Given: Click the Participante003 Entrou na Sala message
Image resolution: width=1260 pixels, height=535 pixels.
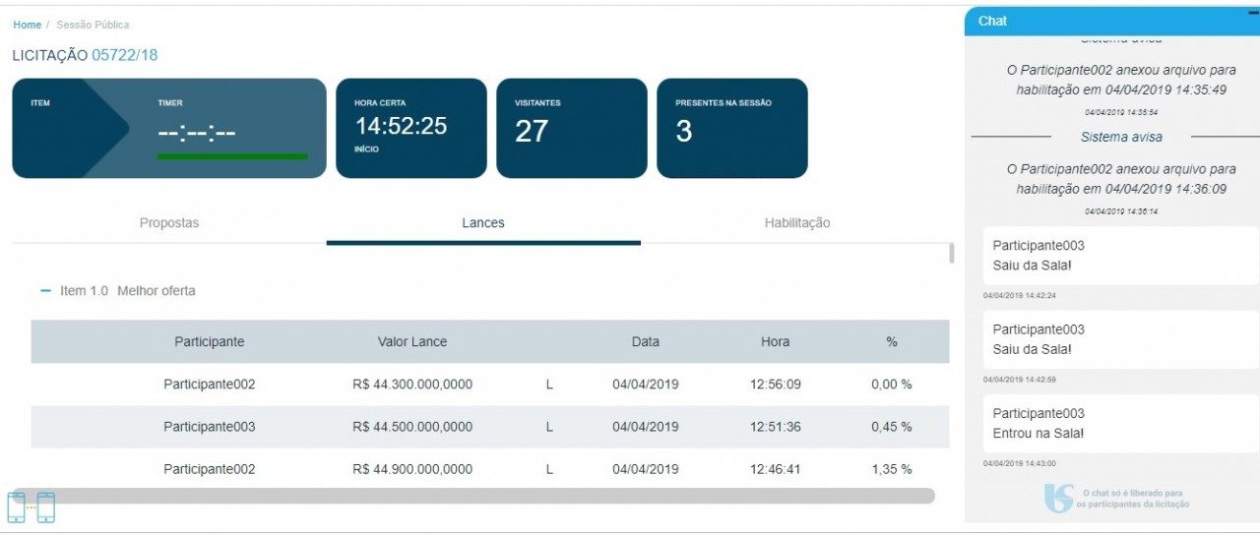Looking at the screenshot, I should click(1120, 424).
